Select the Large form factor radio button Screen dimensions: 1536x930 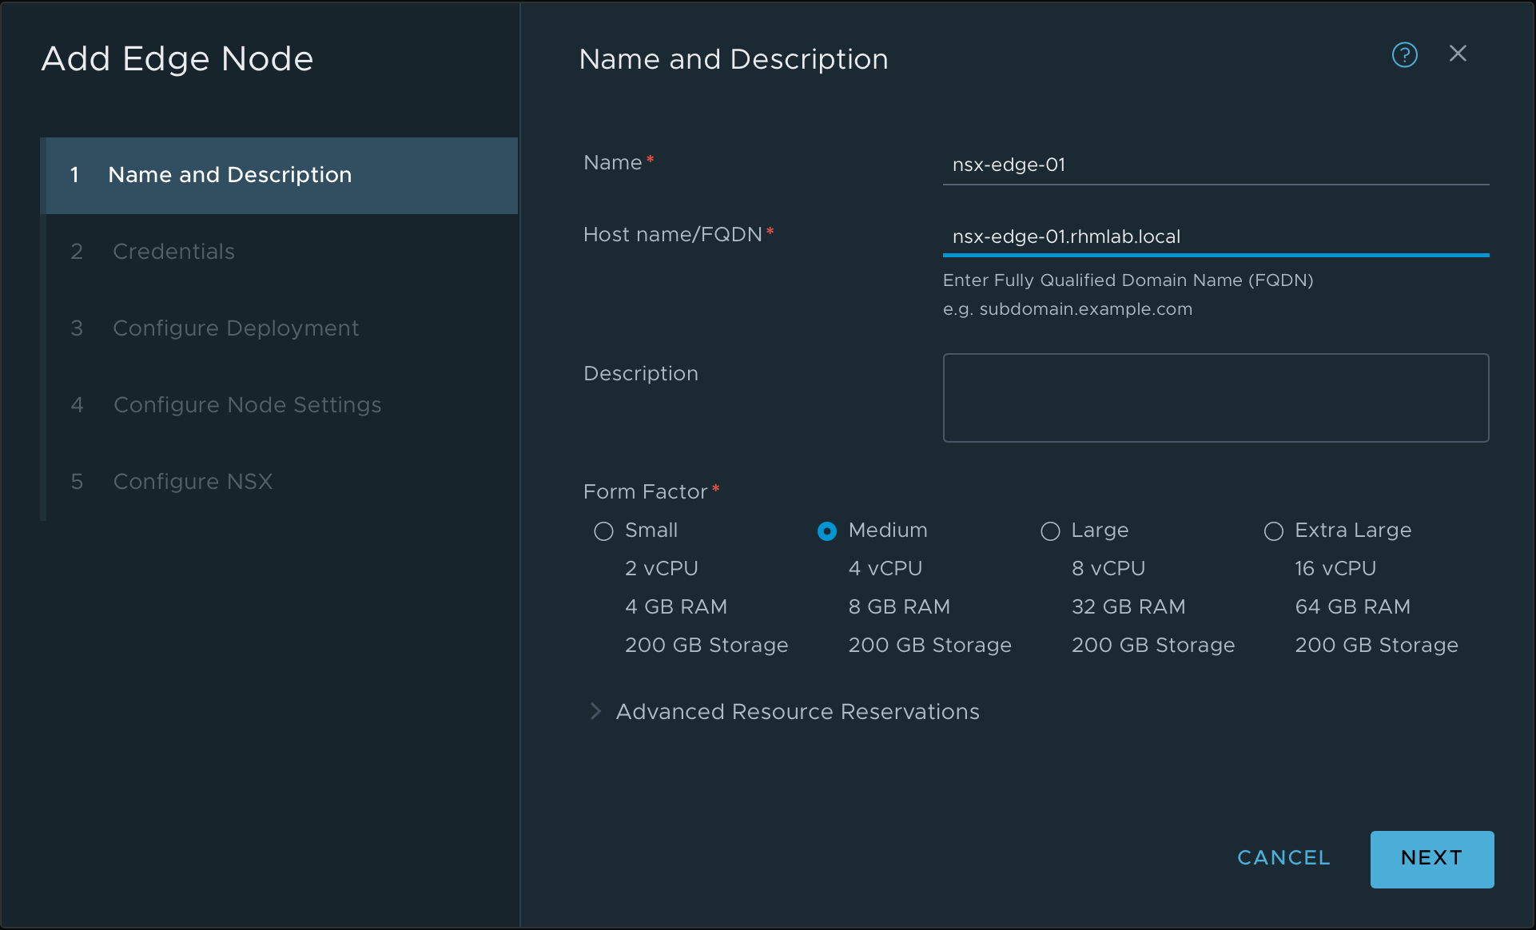click(1048, 531)
